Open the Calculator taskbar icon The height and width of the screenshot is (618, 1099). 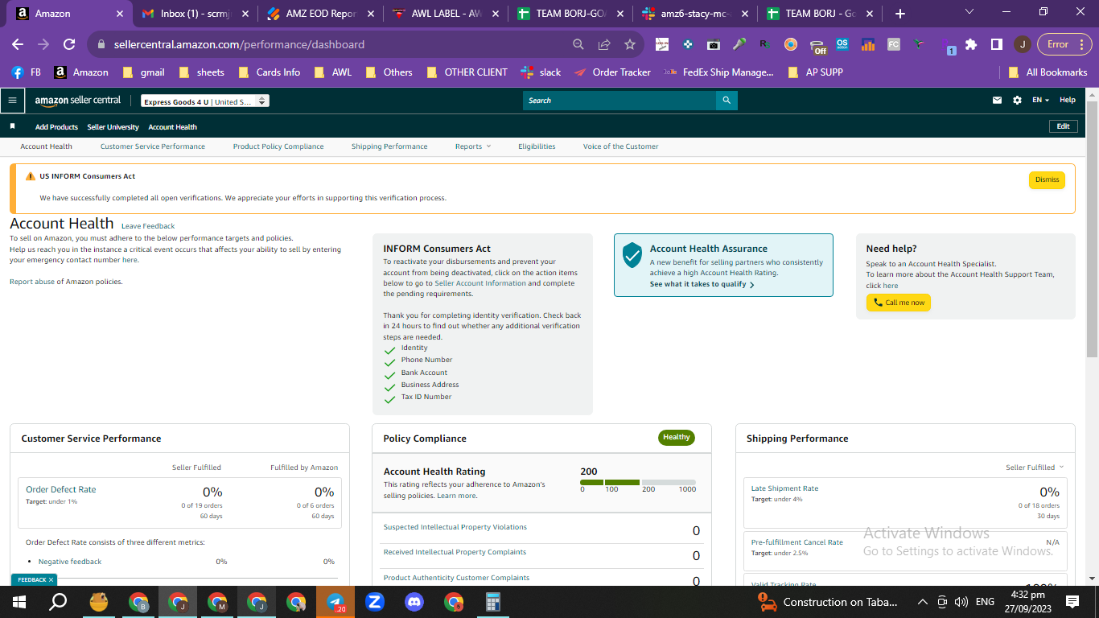click(x=493, y=602)
